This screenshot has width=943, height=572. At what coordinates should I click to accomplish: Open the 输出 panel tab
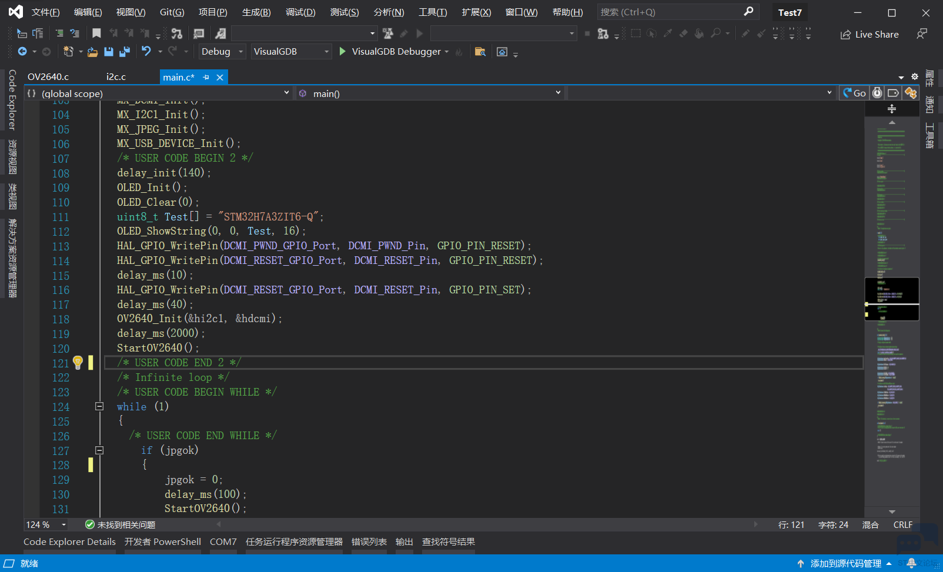tap(404, 541)
